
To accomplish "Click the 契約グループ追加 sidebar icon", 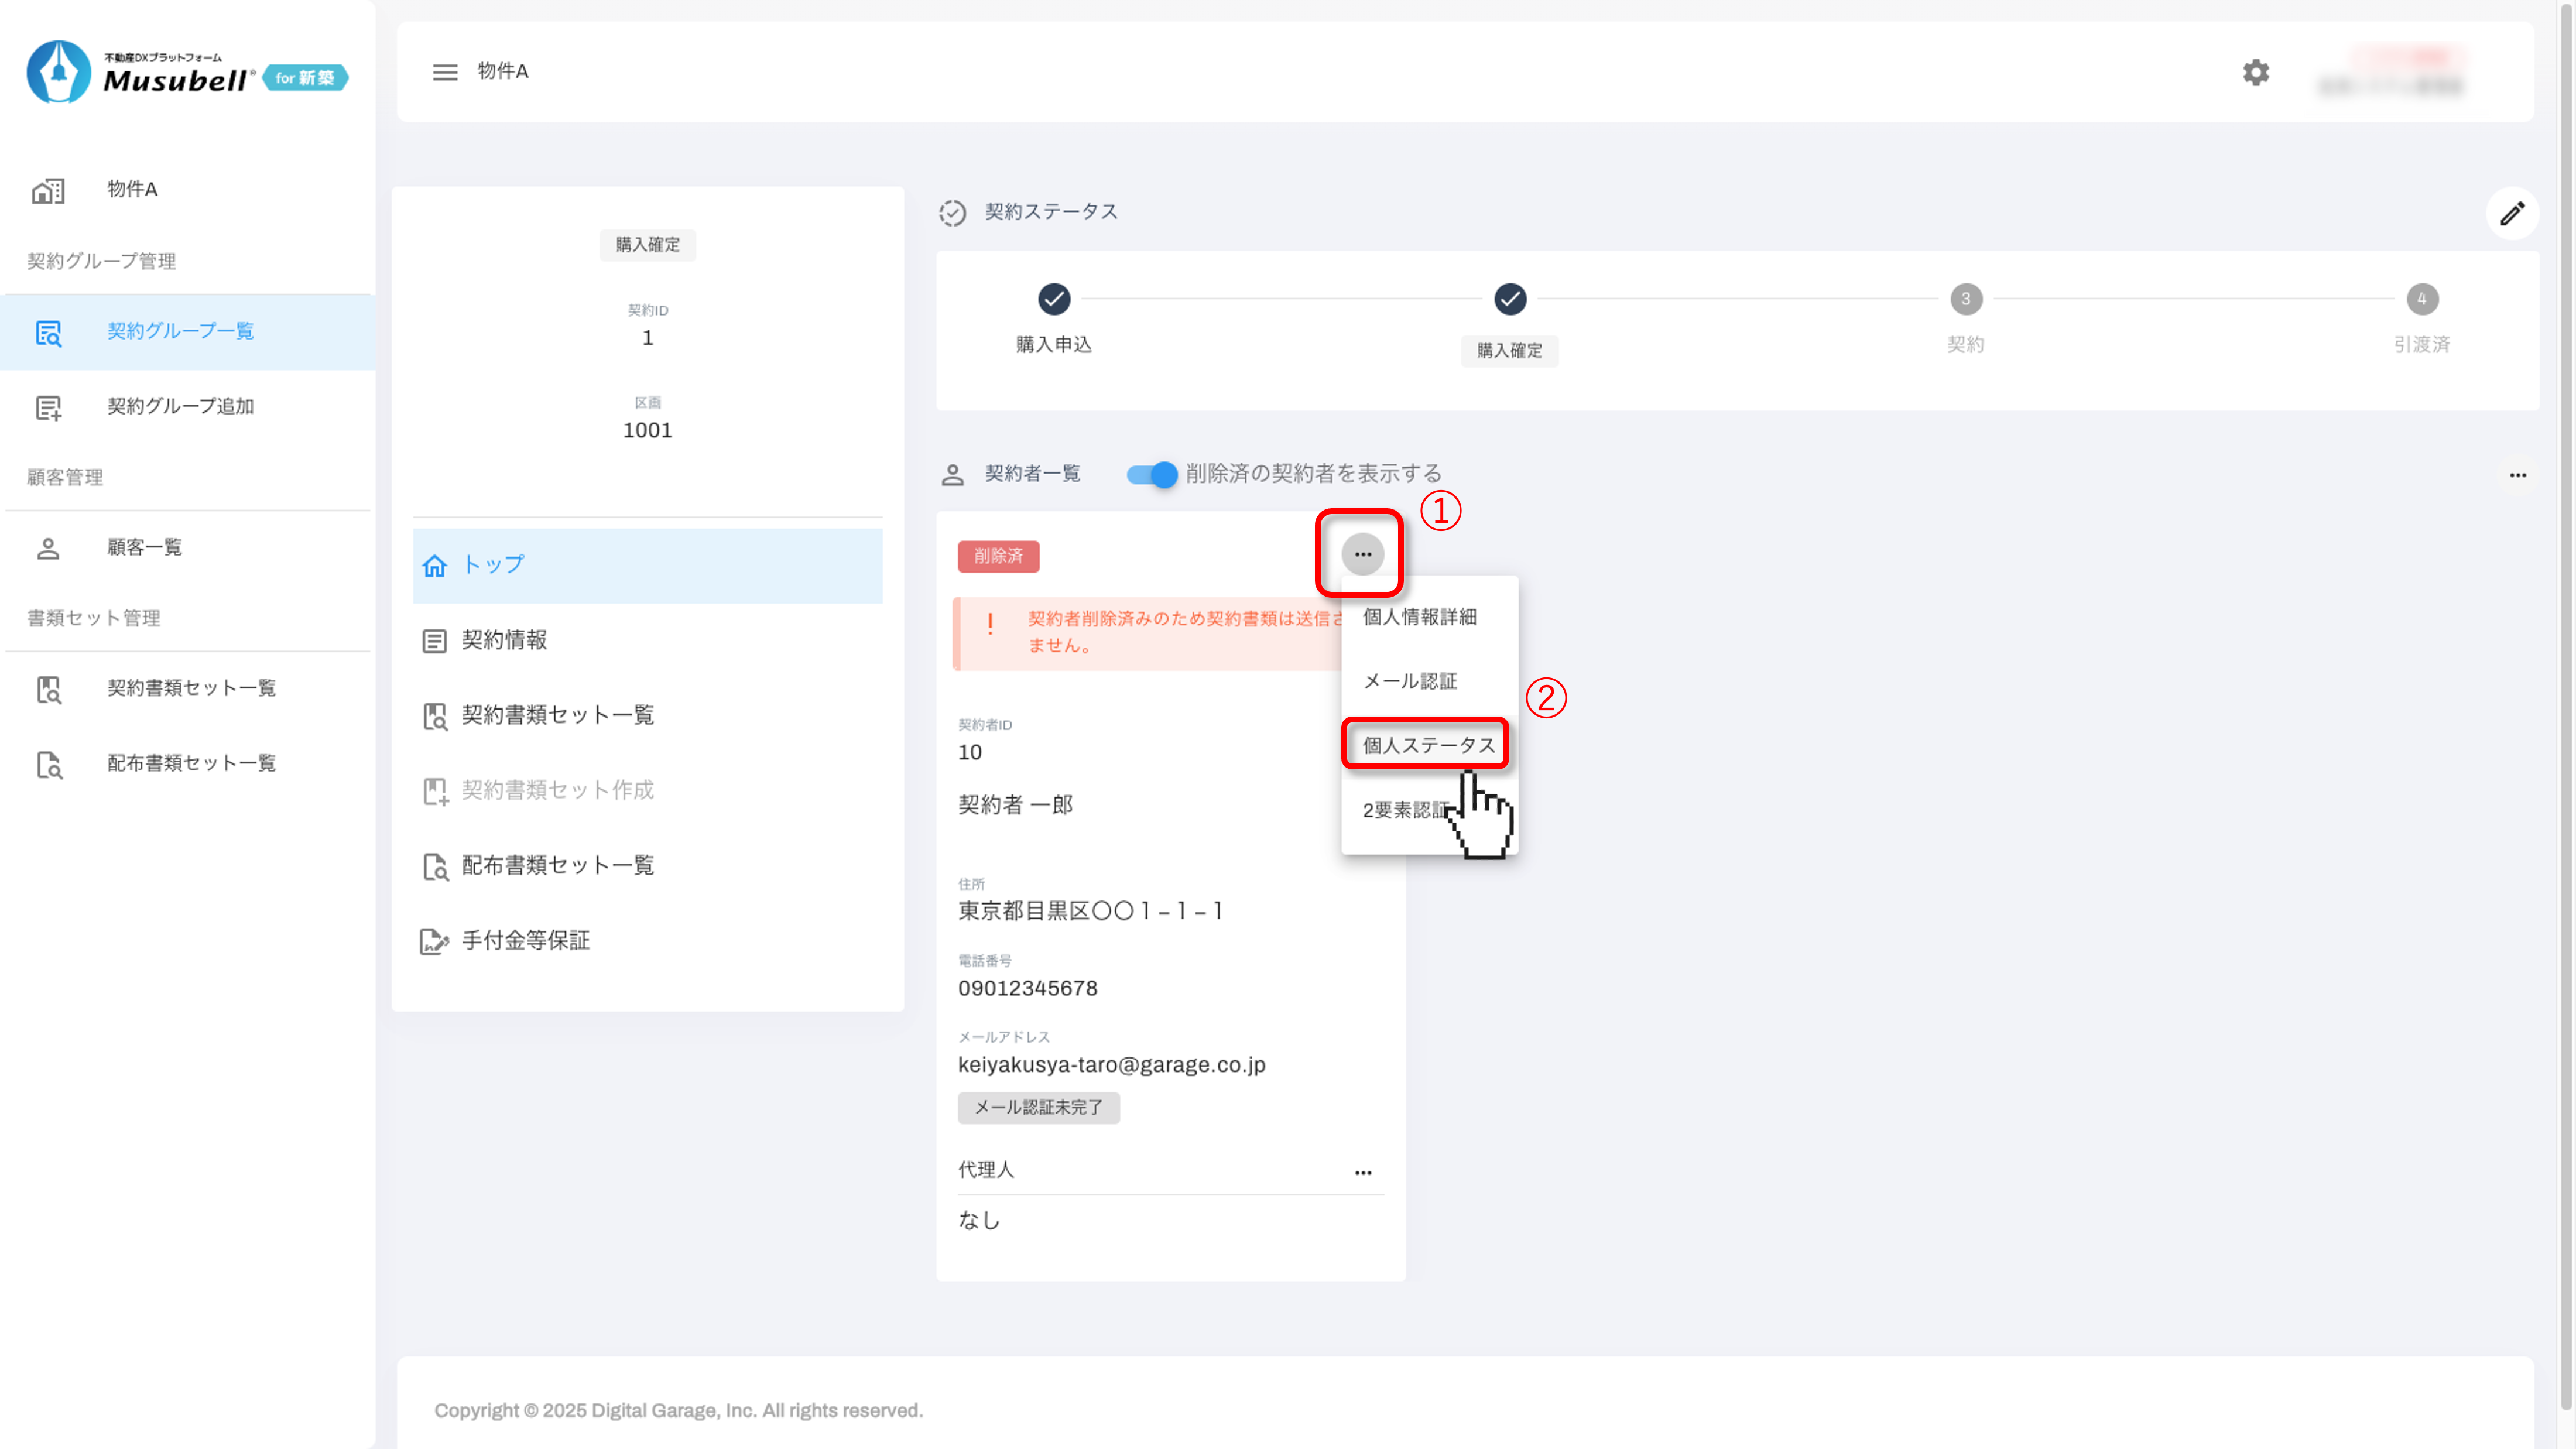I will tap(48, 407).
